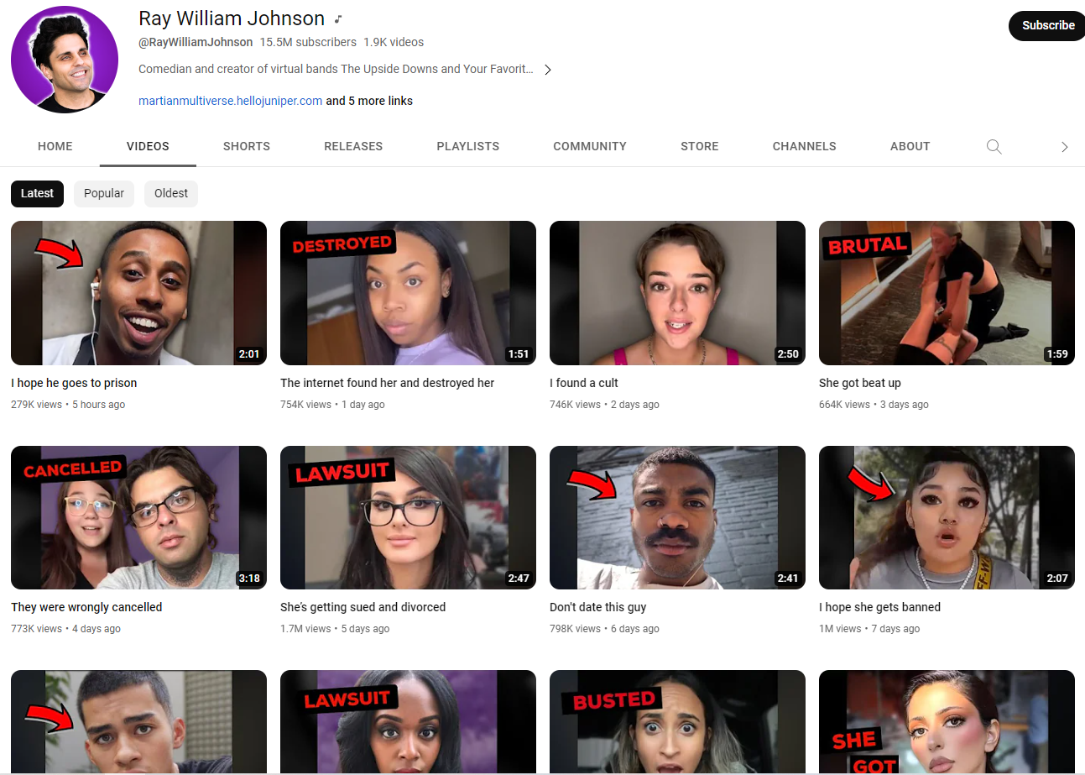
Task: Open the BUSTED video thumbnail in bottom row
Action: 677,722
